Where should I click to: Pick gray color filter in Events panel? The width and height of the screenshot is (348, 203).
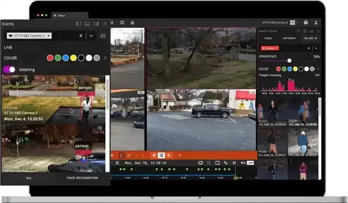click(97, 58)
